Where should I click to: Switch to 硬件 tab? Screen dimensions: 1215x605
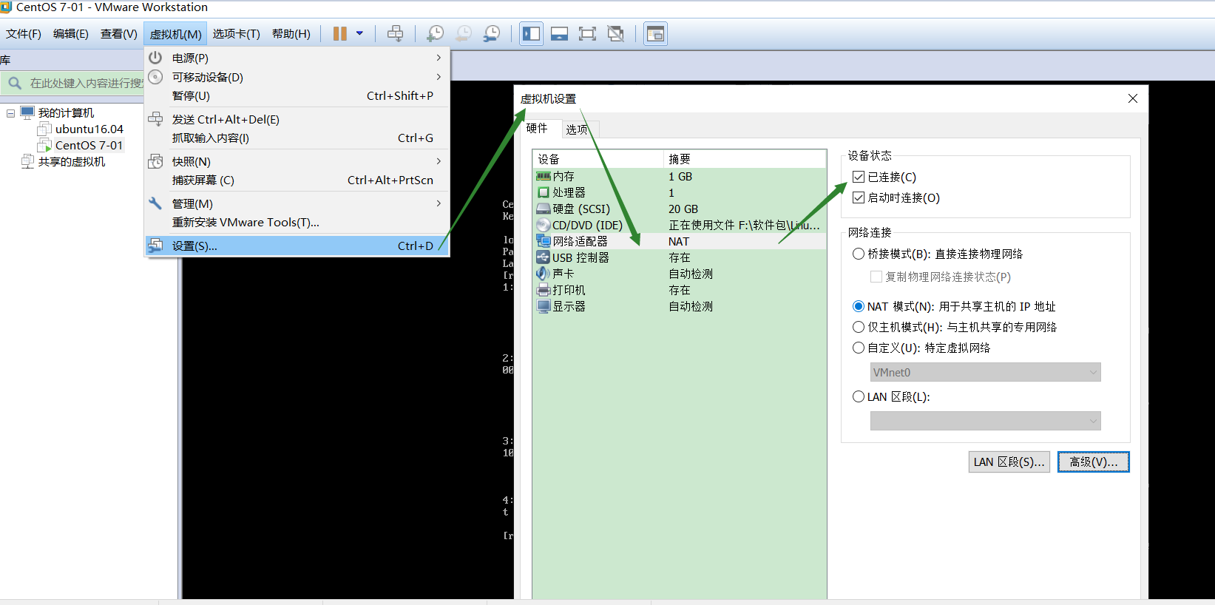[x=538, y=128]
